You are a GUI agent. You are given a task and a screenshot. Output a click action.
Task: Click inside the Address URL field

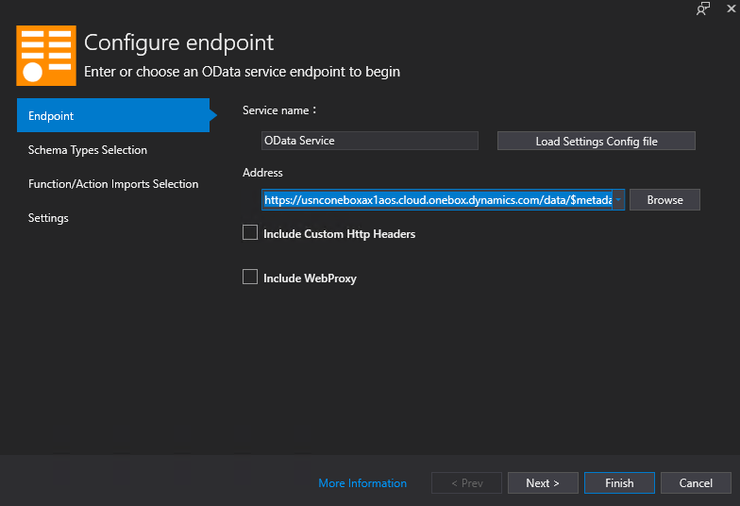click(434, 200)
